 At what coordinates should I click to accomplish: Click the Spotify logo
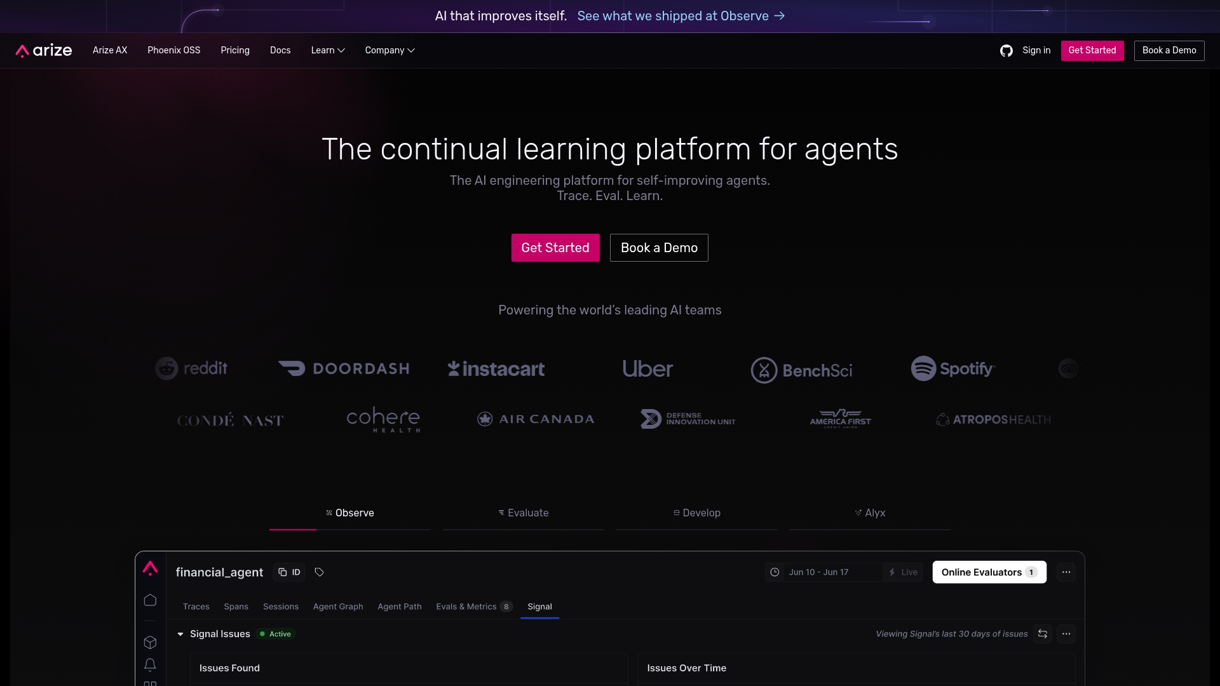[952, 368]
